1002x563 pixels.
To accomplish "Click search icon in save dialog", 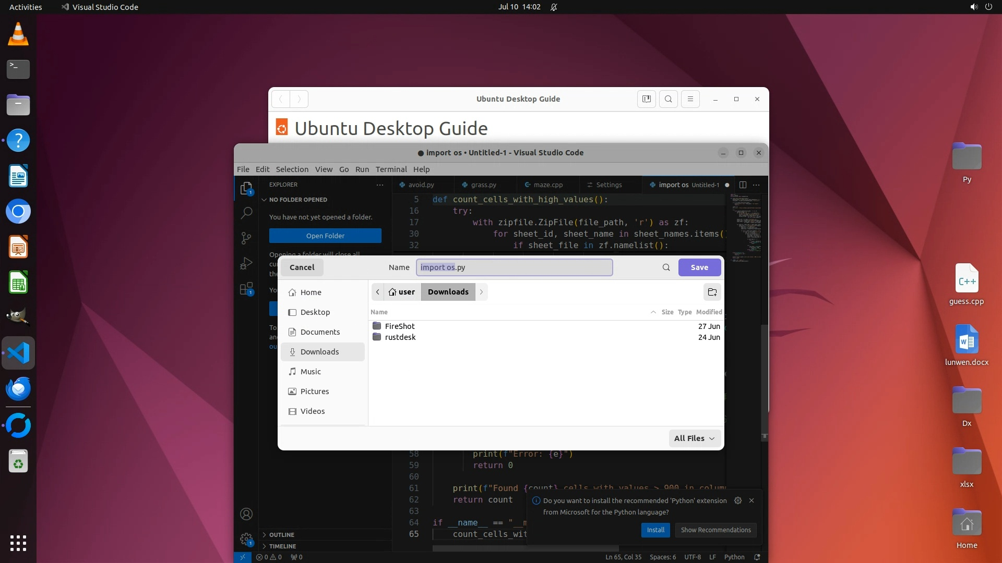I will (666, 267).
